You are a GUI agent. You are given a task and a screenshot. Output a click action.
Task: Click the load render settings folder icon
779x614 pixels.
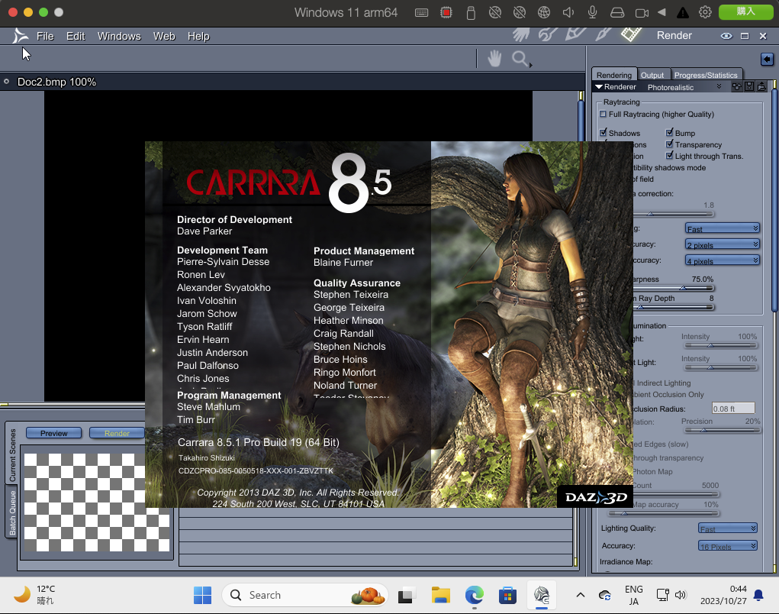[761, 87]
